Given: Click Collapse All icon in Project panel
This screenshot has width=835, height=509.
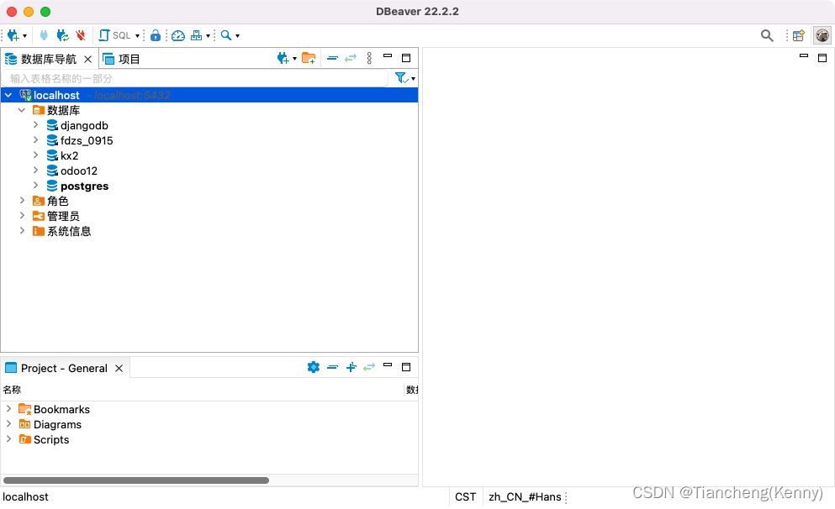Looking at the screenshot, I should click(x=333, y=367).
